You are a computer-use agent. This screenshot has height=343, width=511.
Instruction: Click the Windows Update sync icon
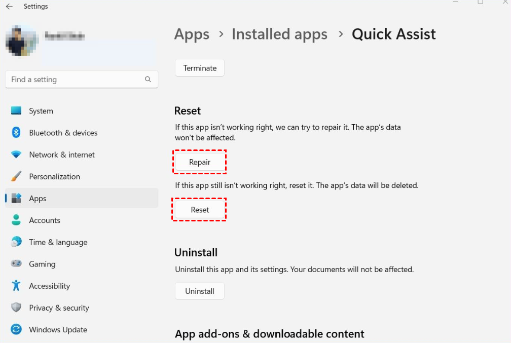point(16,329)
